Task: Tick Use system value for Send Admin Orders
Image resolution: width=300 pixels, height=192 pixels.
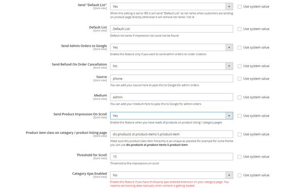Action: (x=239, y=48)
